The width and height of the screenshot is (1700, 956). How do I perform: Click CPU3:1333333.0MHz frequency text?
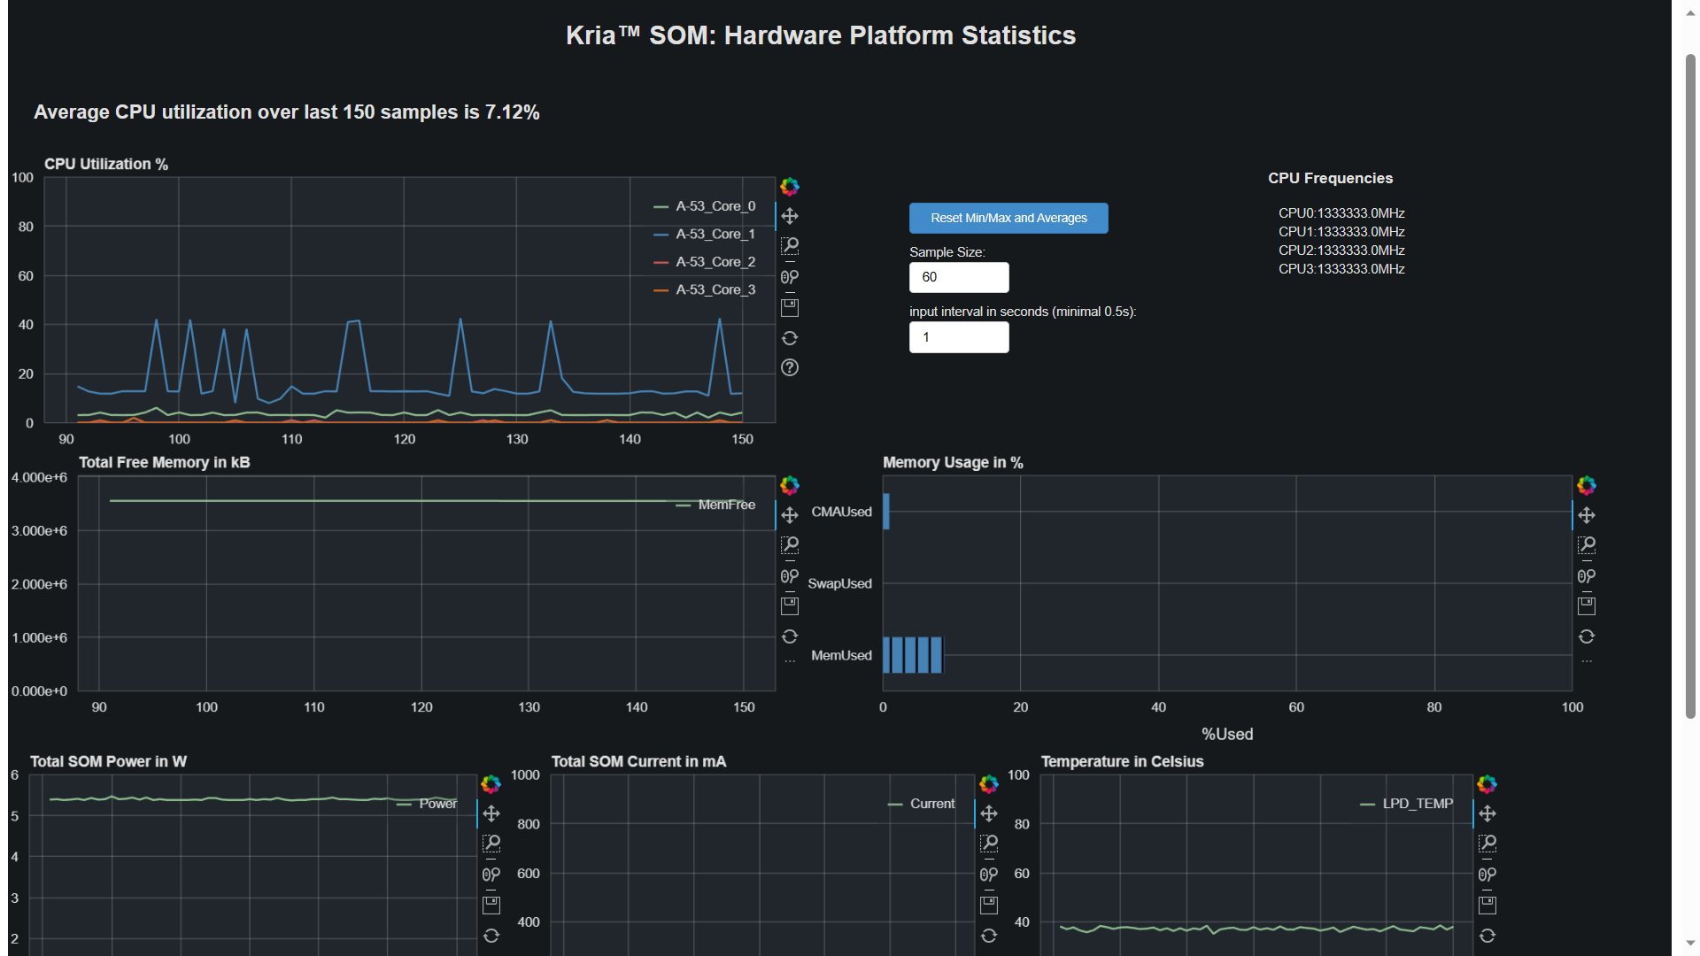tap(1341, 269)
